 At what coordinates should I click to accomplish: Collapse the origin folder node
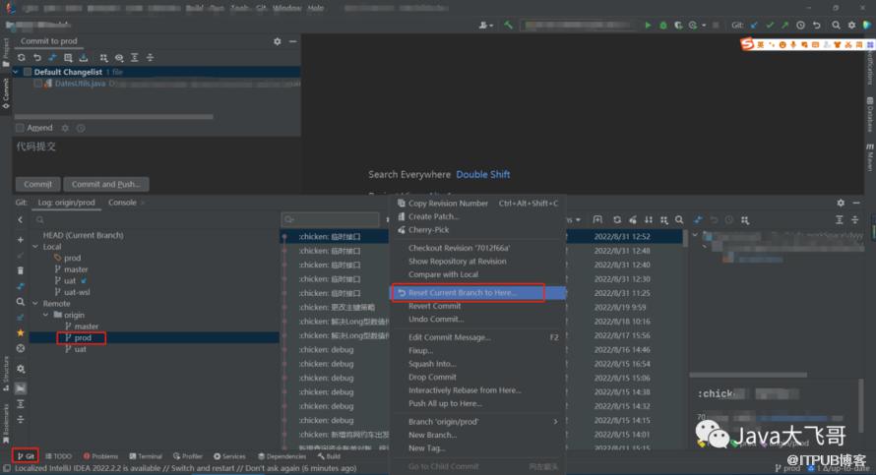(x=44, y=316)
